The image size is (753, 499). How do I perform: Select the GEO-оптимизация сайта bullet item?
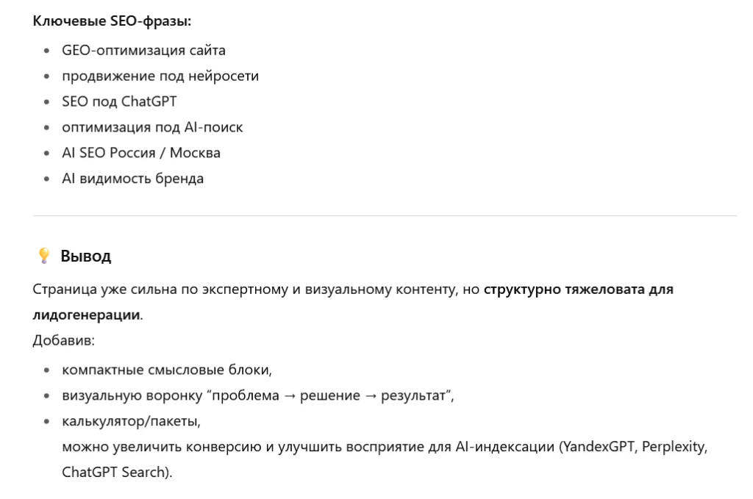[143, 51]
